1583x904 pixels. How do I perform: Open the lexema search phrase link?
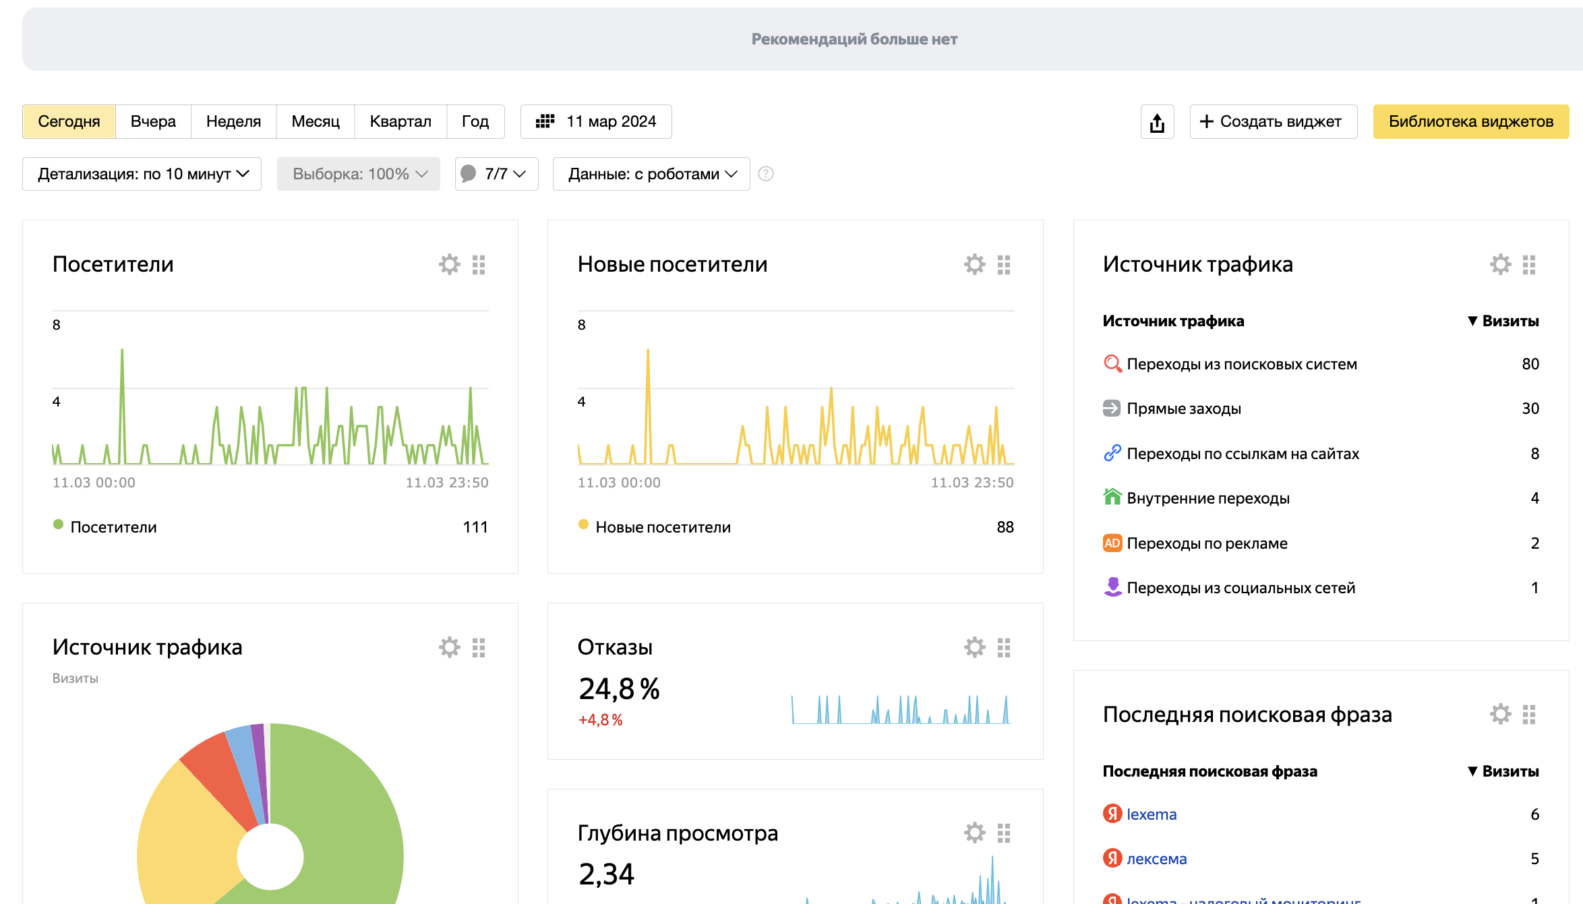(1152, 814)
